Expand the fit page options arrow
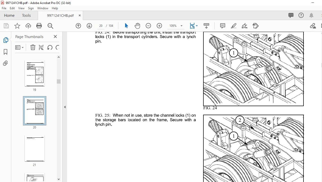This screenshot has height=182, width=322. pos(197,26)
